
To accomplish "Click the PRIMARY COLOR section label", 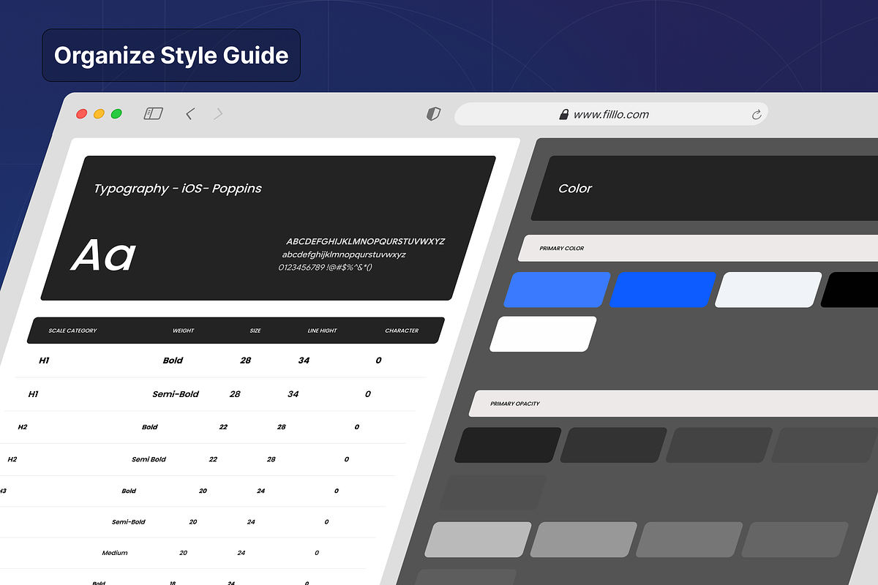I will [x=562, y=249].
